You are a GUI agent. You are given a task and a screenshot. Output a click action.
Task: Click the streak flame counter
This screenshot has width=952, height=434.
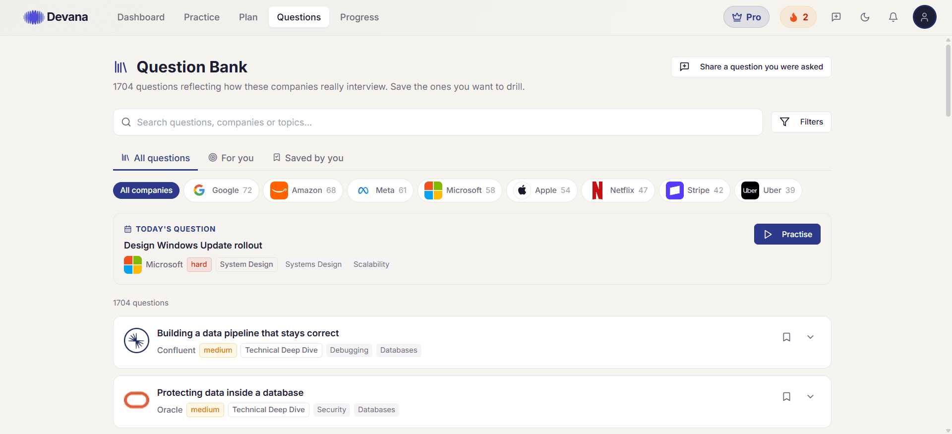point(798,17)
